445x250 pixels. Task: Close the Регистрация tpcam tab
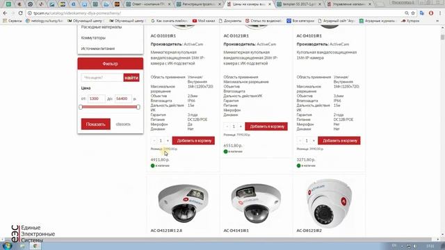(x=220, y=4)
